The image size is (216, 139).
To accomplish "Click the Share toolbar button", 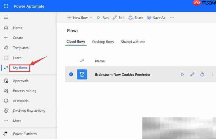I will pyautogui.click(x=136, y=18).
